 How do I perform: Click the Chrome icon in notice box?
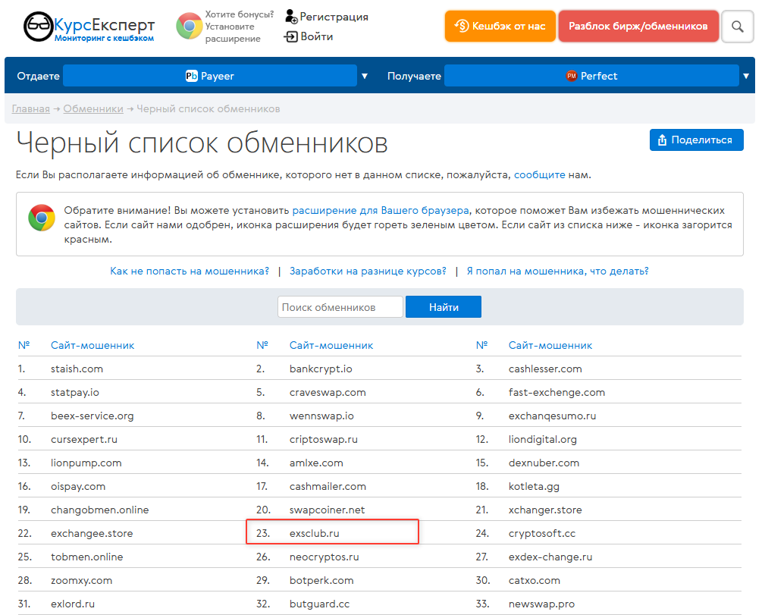click(x=41, y=218)
